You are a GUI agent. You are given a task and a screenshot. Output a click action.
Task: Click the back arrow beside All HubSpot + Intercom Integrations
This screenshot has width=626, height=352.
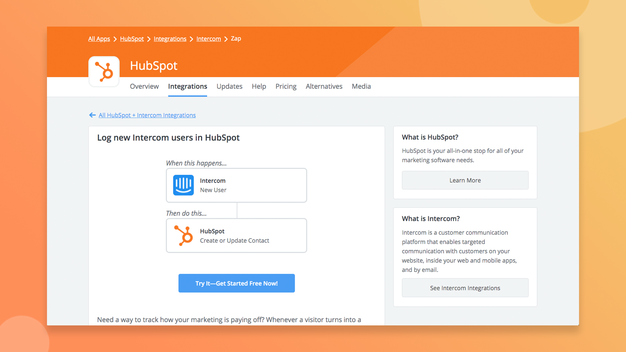pyautogui.click(x=92, y=115)
